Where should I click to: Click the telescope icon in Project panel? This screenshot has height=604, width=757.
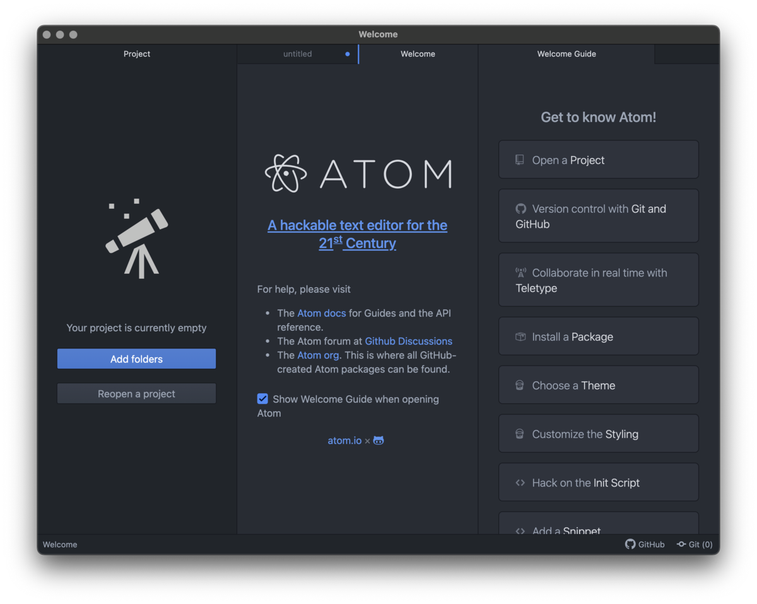[x=137, y=239]
